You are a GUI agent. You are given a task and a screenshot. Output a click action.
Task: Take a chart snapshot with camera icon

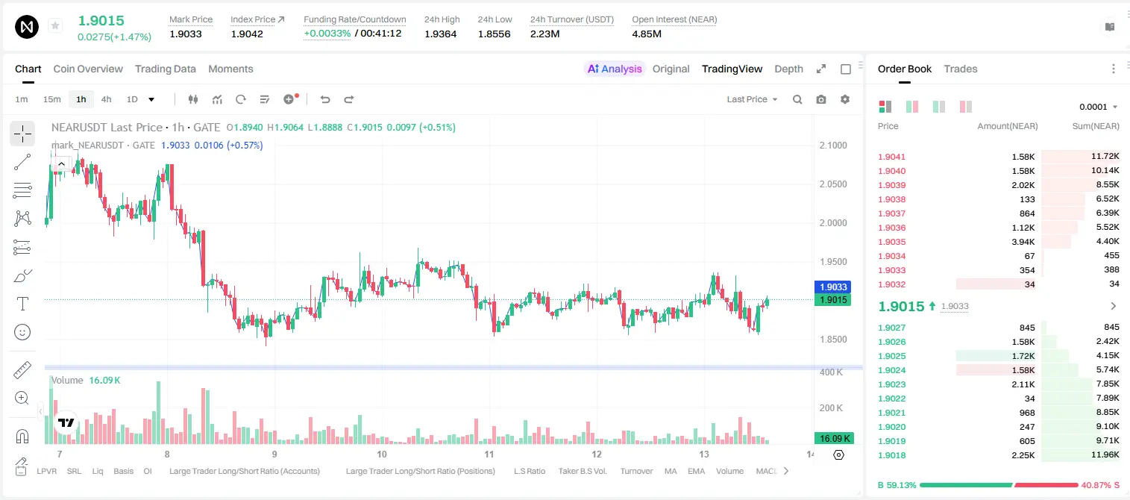coord(821,99)
